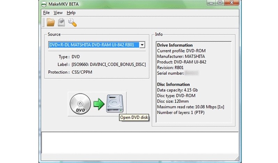Viewport: 278px width, 163px height.
Task: Click the DAVINCI_CODE_BONUS_DISC label text
Action: pyautogui.click(x=109, y=64)
